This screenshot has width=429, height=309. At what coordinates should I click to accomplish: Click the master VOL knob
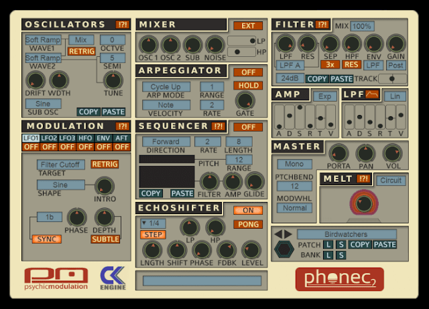[x=393, y=153]
